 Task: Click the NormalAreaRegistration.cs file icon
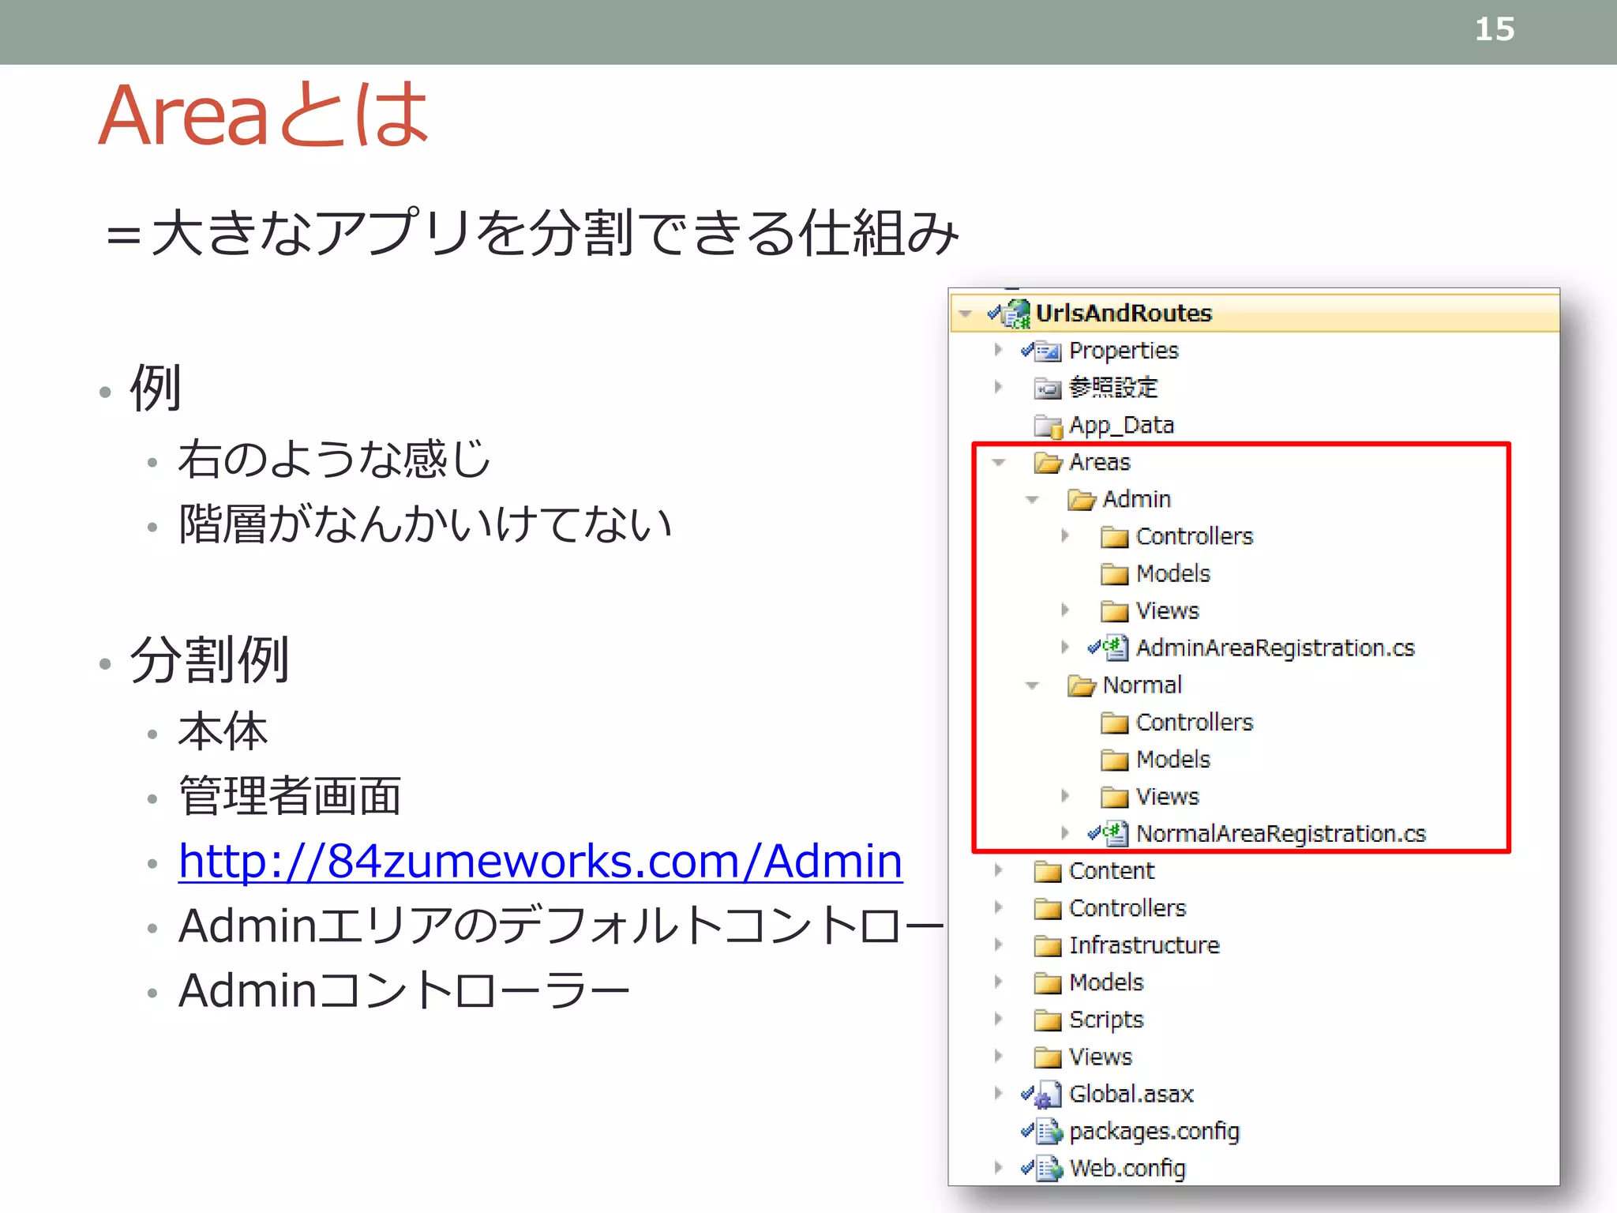pos(1115,833)
